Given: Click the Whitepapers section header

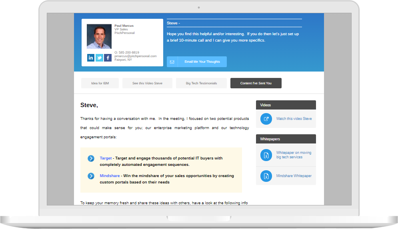Looking at the screenshot, I should pyautogui.click(x=286, y=139).
